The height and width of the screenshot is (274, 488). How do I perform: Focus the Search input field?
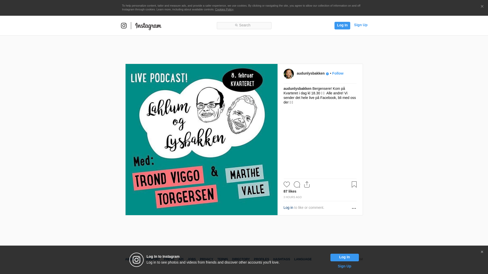[x=244, y=25]
